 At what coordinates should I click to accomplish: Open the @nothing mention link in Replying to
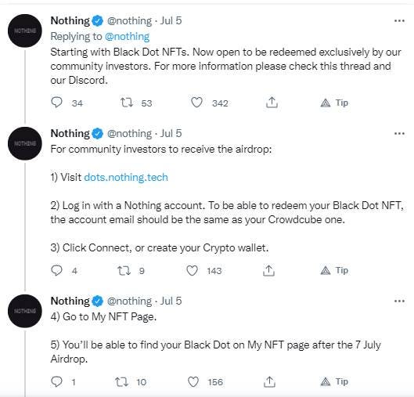127,37
